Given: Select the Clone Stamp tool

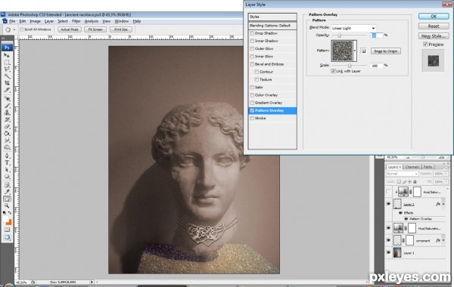Looking at the screenshot, I should coord(7,113).
